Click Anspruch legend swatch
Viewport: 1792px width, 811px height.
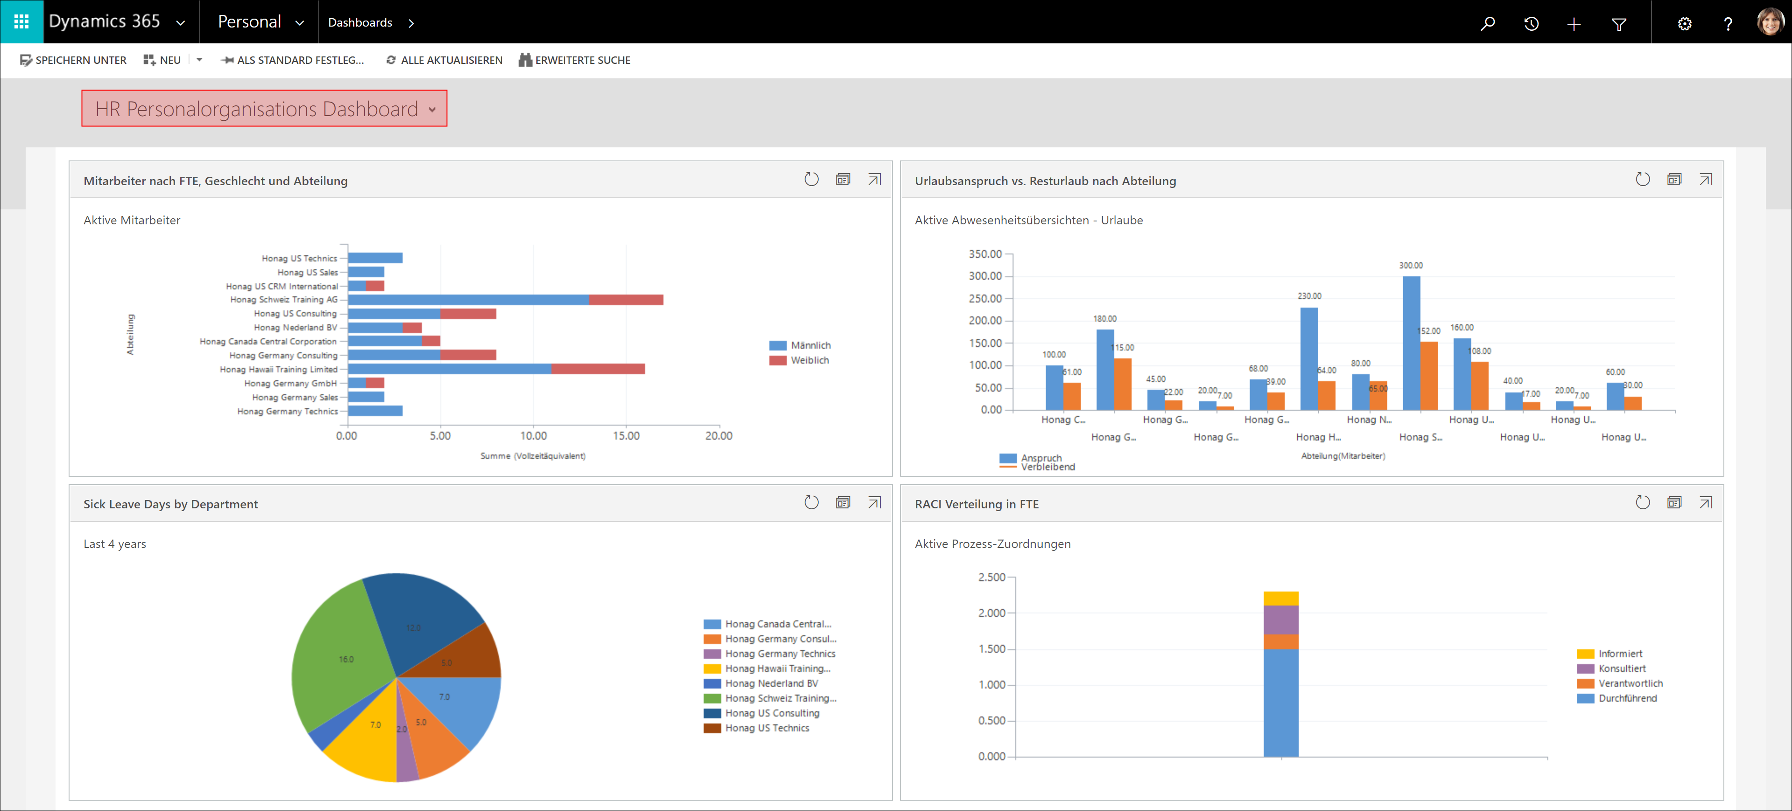1008,458
